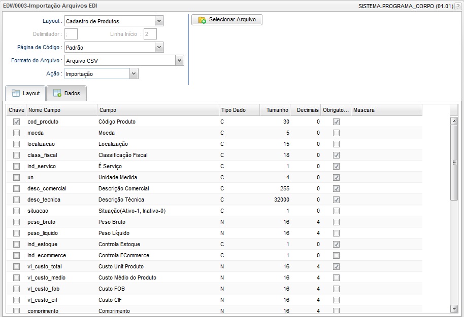Expand the Página de Código dropdown
Image resolution: width=464 pixels, height=318 pixels.
point(159,48)
